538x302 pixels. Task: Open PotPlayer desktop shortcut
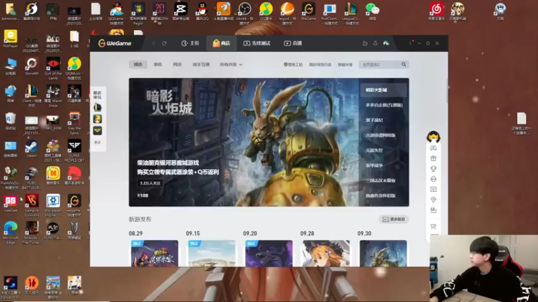(10, 39)
